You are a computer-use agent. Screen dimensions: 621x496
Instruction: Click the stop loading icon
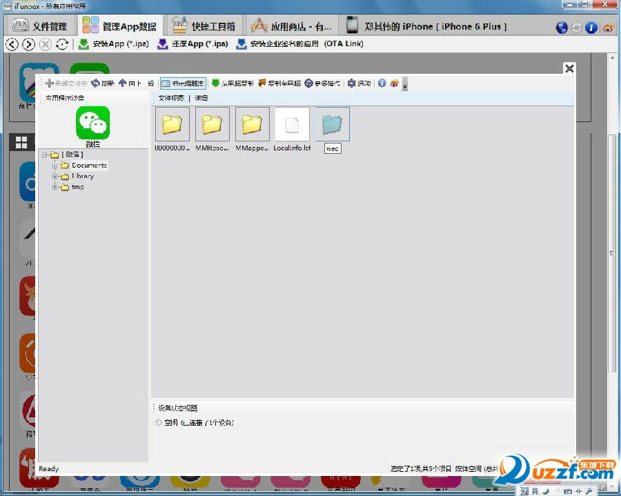(x=45, y=44)
